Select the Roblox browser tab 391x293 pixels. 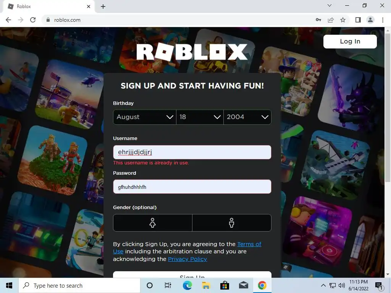(x=48, y=6)
